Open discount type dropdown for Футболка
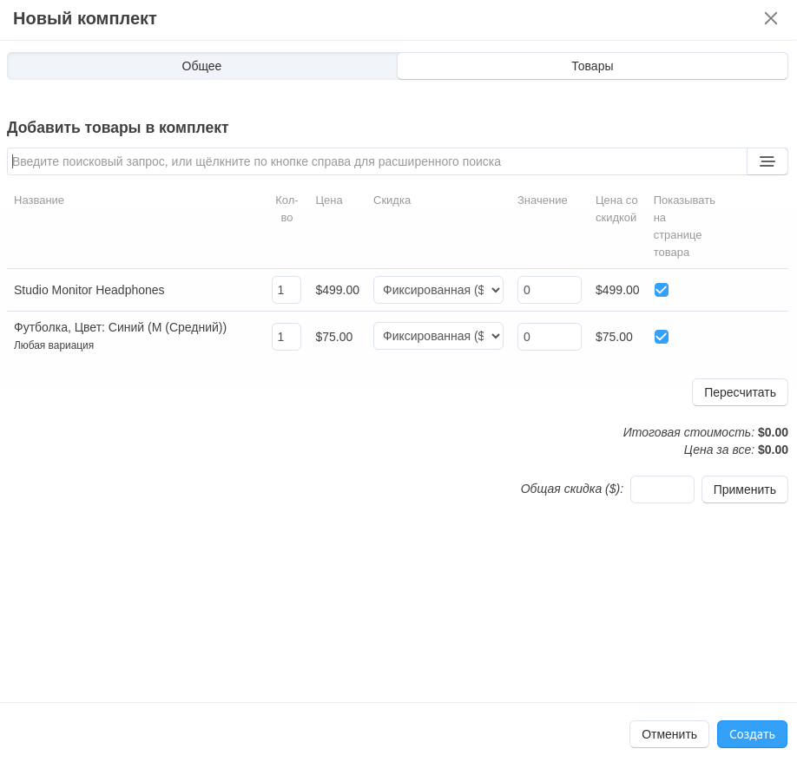This screenshot has width=797, height=762. pyautogui.click(x=438, y=337)
